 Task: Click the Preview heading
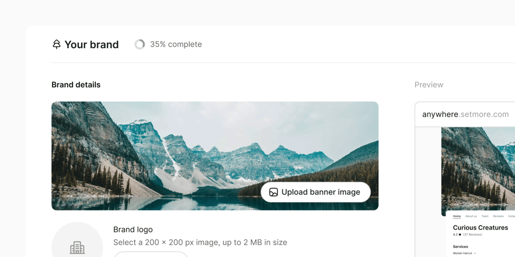click(429, 85)
